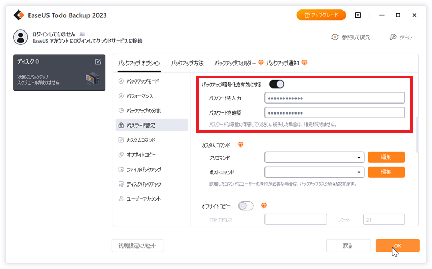Click the options panel vertical scrollbar
This screenshot has width=432, height=269.
pyautogui.click(x=416, y=134)
